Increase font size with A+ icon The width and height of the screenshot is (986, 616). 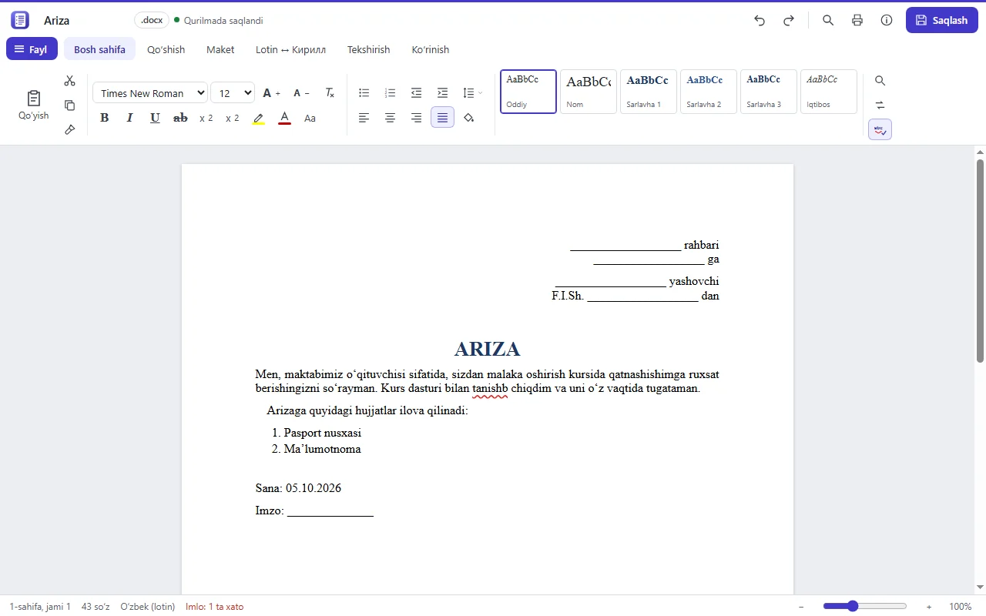click(271, 93)
